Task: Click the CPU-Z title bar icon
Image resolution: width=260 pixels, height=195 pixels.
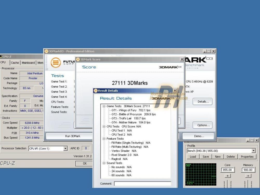Action: [x=1, y=56]
